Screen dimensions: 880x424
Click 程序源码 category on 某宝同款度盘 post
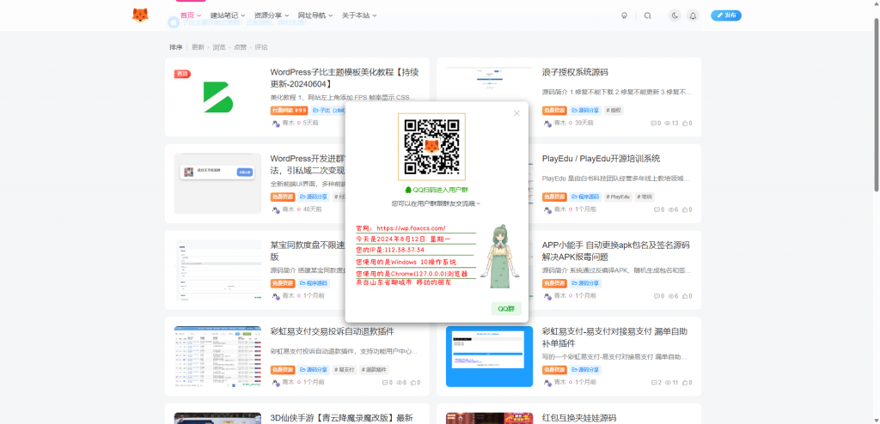(313, 283)
